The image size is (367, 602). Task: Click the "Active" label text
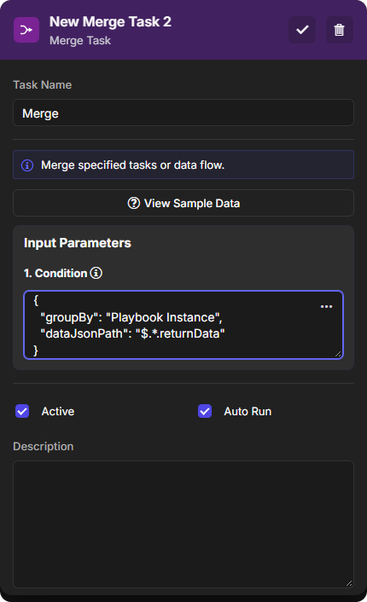click(58, 412)
